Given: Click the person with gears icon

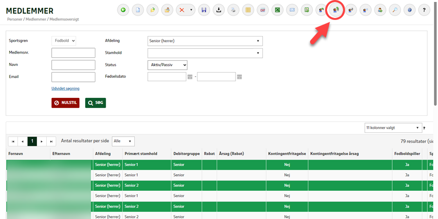Looking at the screenshot, I should pyautogui.click(x=350, y=10).
